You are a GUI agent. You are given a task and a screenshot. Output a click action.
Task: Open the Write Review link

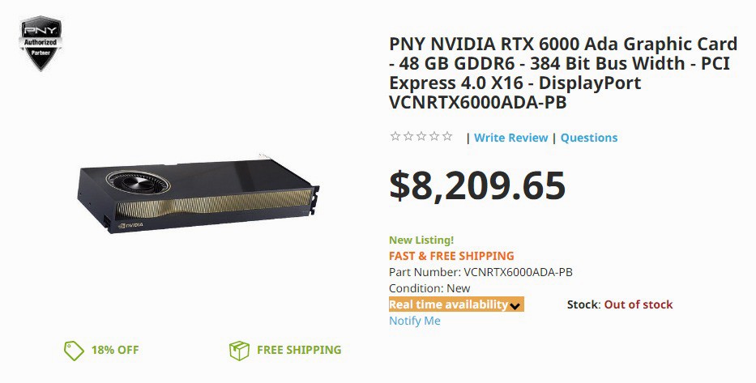[x=510, y=138]
